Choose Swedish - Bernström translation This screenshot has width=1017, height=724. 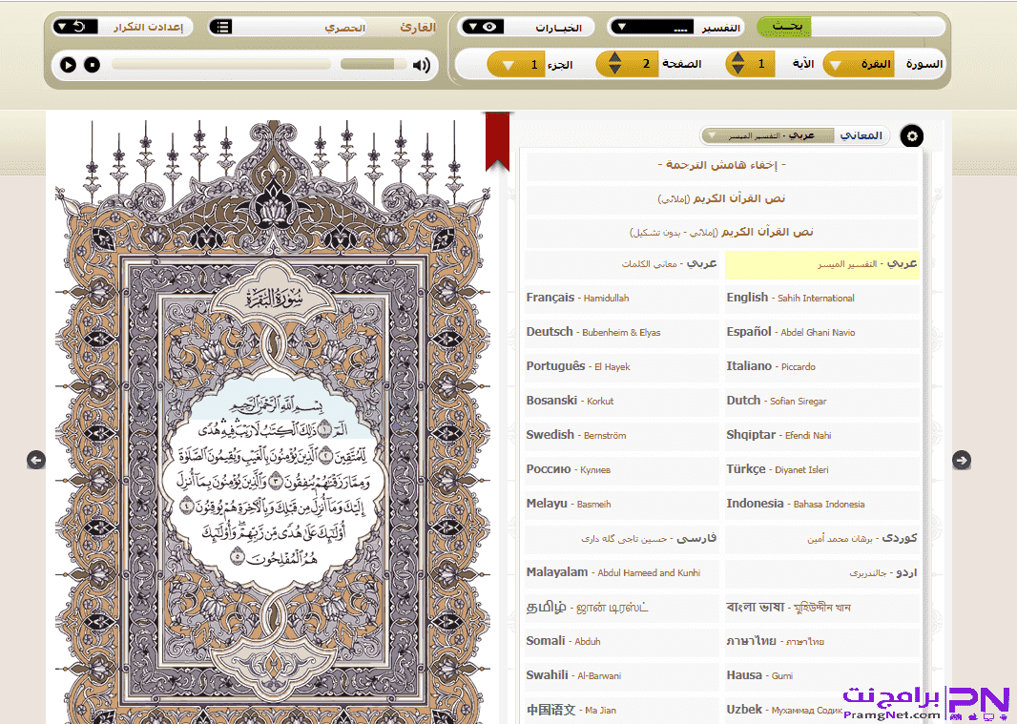tap(621, 436)
